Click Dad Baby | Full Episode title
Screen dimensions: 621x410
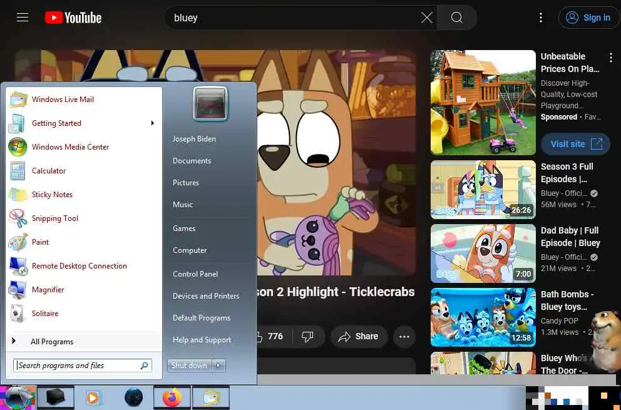(x=570, y=237)
